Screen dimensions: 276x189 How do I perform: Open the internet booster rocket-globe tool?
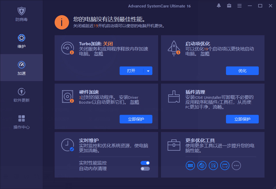(x=202, y=166)
